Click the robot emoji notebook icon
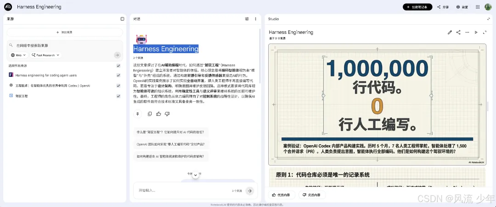Image resolution: width=496 pixels, height=207 pixels. [141, 39]
